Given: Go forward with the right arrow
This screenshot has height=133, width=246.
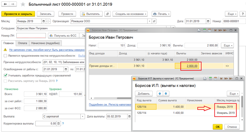Looking at the screenshot, I should (x=12, y=4).
